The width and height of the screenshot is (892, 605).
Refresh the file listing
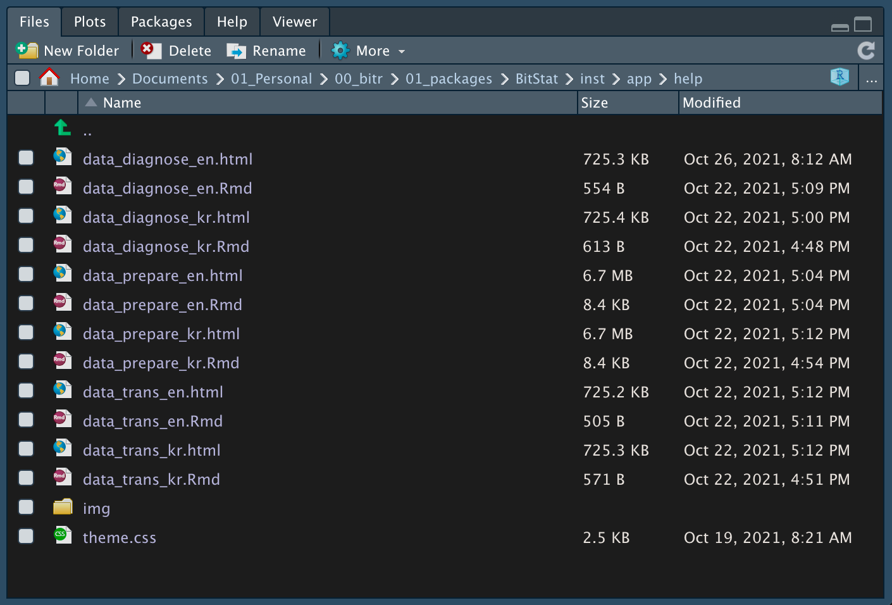(866, 51)
